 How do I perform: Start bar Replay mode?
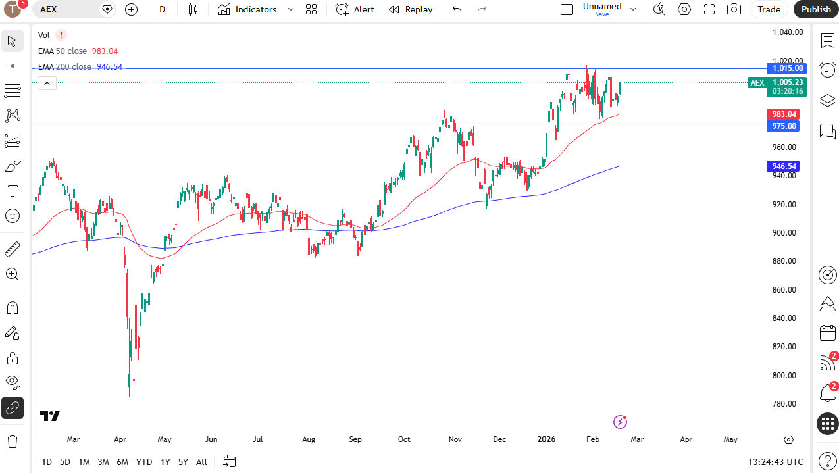point(411,9)
